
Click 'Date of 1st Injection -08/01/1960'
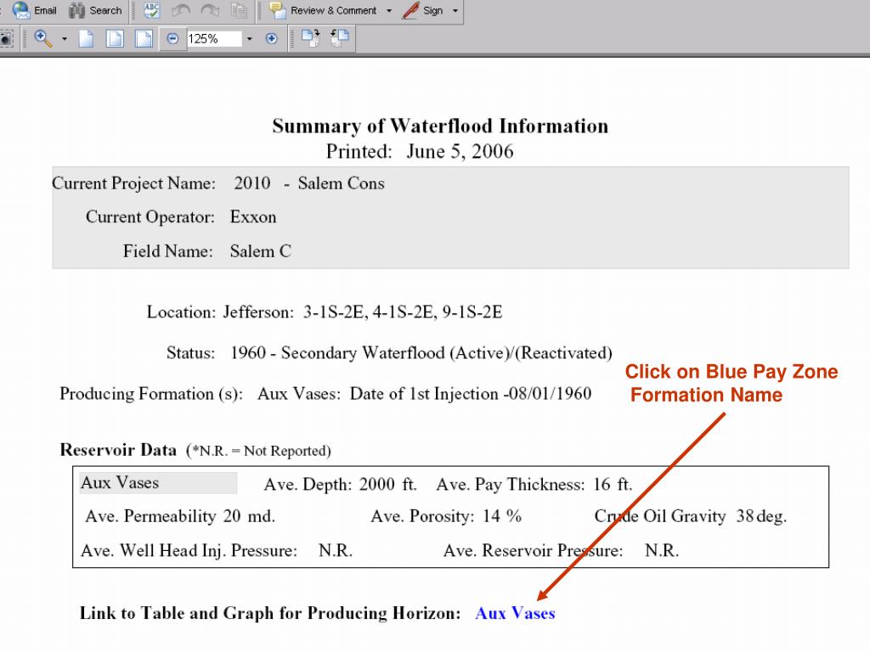(x=471, y=394)
